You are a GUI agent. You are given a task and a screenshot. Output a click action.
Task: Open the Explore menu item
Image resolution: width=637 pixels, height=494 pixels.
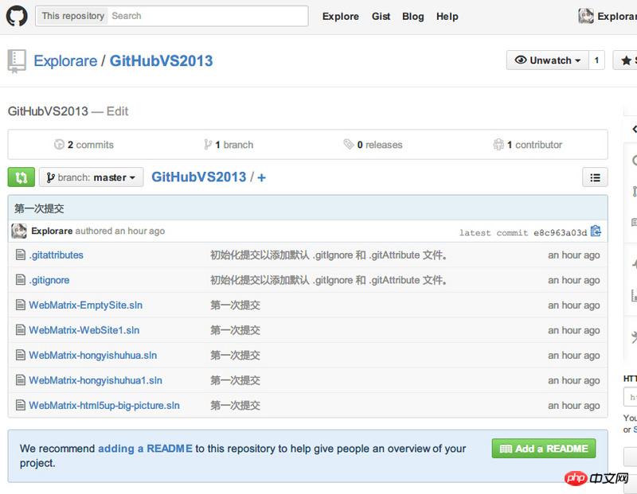pyautogui.click(x=341, y=17)
